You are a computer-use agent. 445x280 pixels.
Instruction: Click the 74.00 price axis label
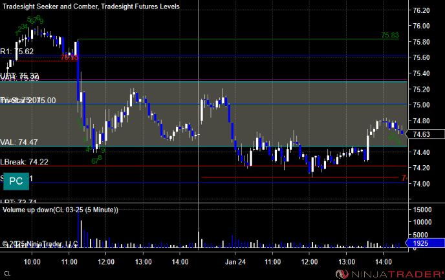click(x=421, y=184)
